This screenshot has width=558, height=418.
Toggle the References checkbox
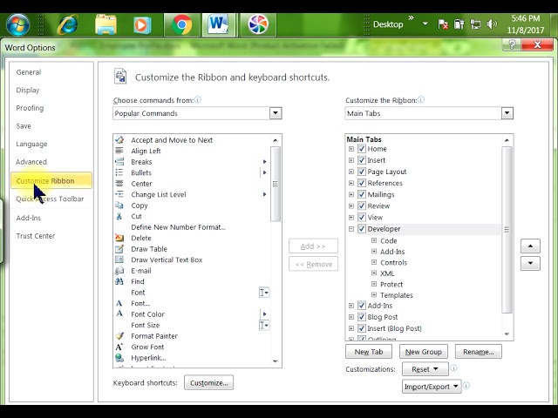point(362,183)
